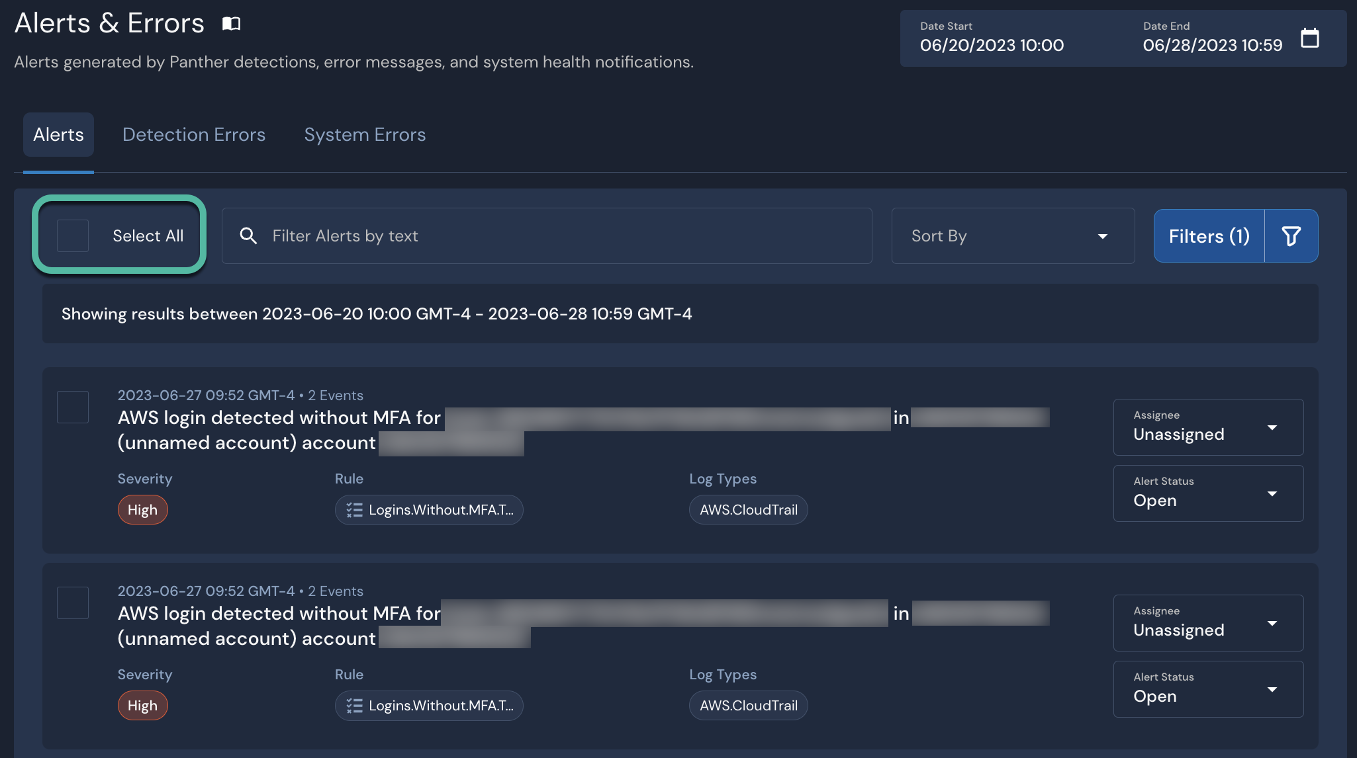Image resolution: width=1357 pixels, height=758 pixels.
Task: Select the Date End value 06/28/2023 10:59
Action: tap(1213, 45)
